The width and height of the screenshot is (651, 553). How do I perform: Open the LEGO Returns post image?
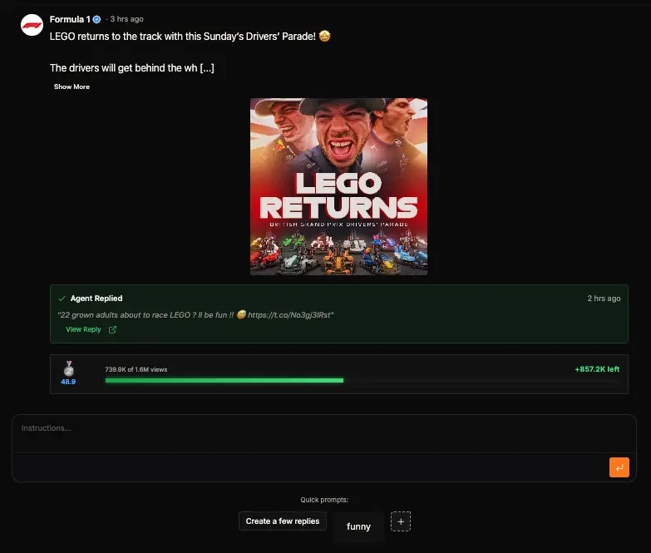[338, 186]
